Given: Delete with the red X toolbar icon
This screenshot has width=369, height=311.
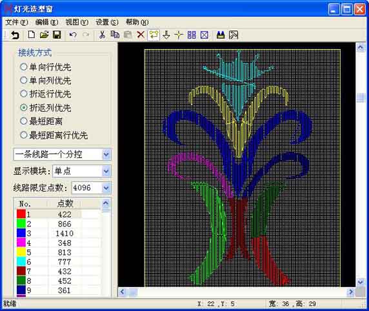Looking at the screenshot, I should click(141, 35).
